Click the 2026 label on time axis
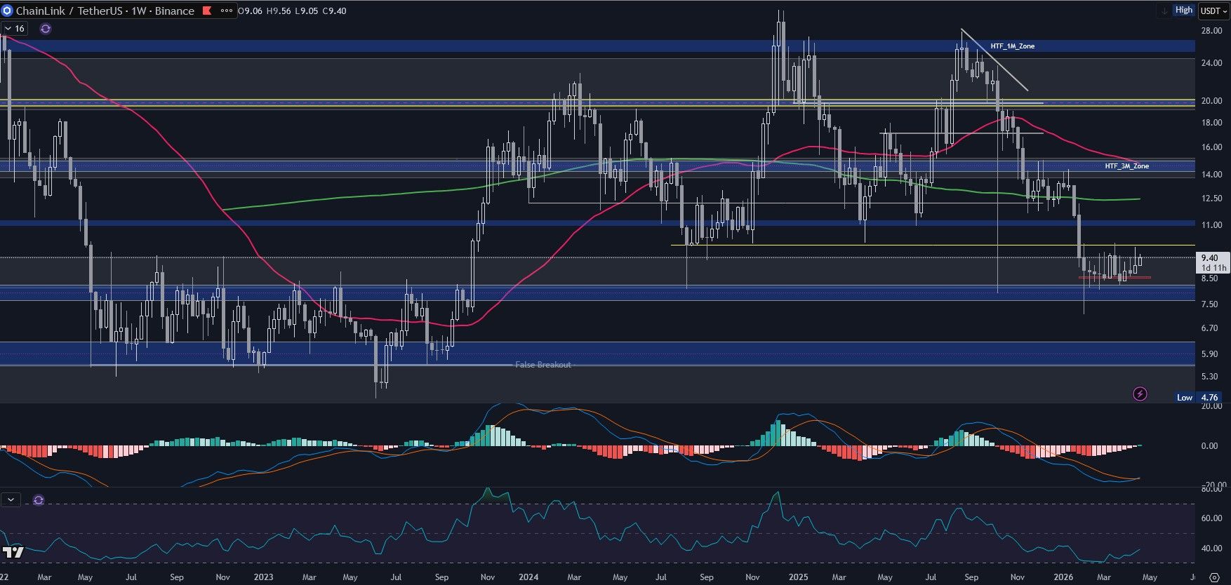This screenshot has width=1231, height=585. (x=1063, y=577)
